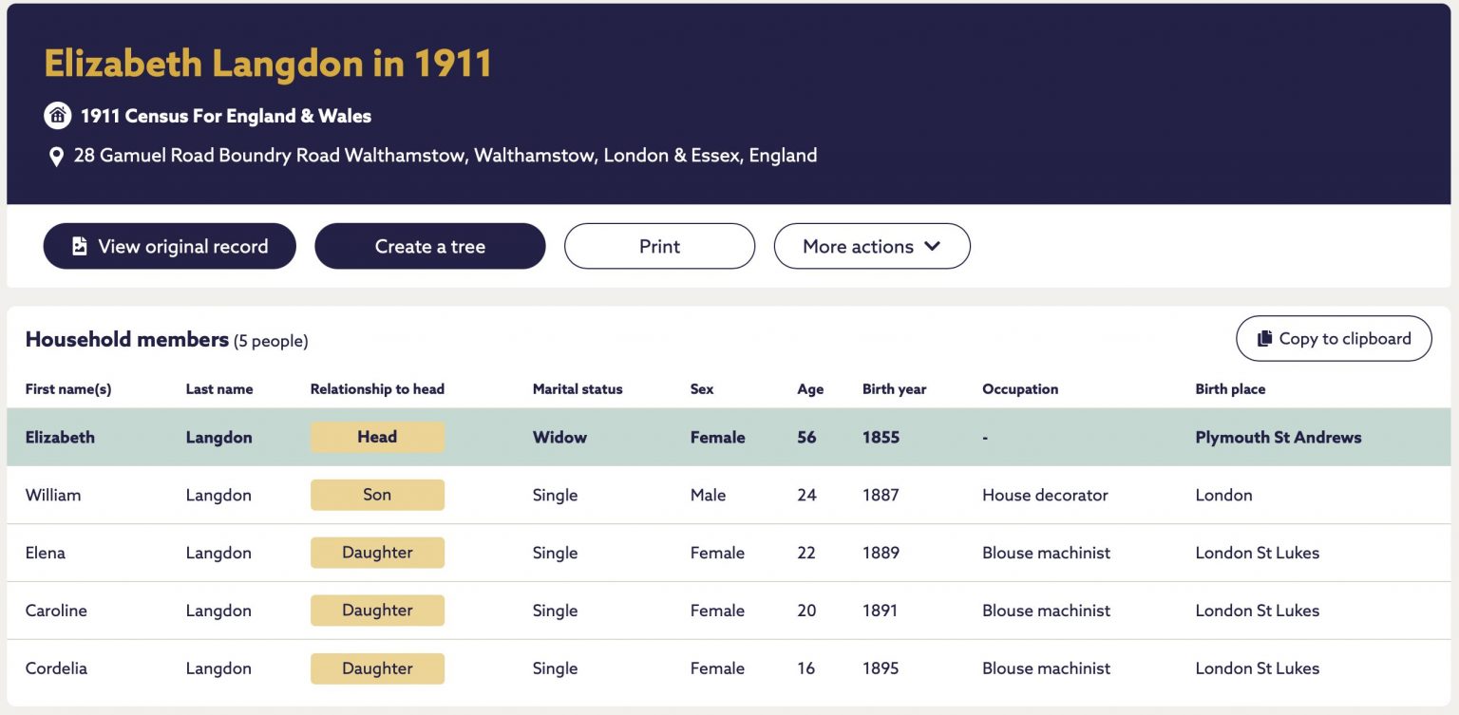The width and height of the screenshot is (1459, 715).
Task: Click the Relationship to head column header
Action: pos(377,389)
